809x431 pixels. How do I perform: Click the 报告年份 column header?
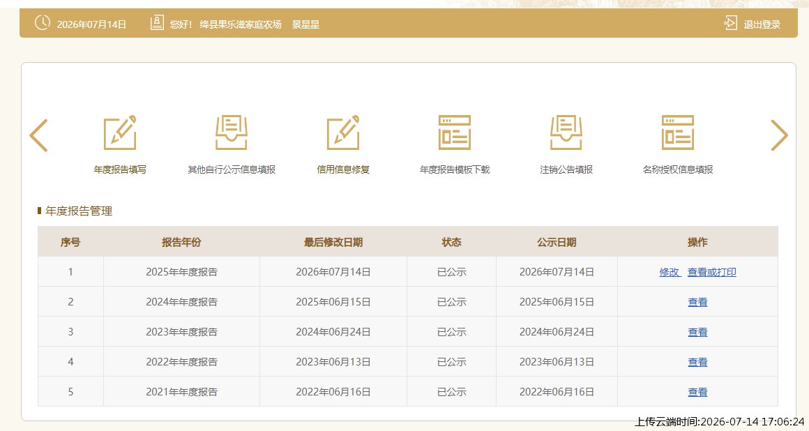pyautogui.click(x=181, y=242)
